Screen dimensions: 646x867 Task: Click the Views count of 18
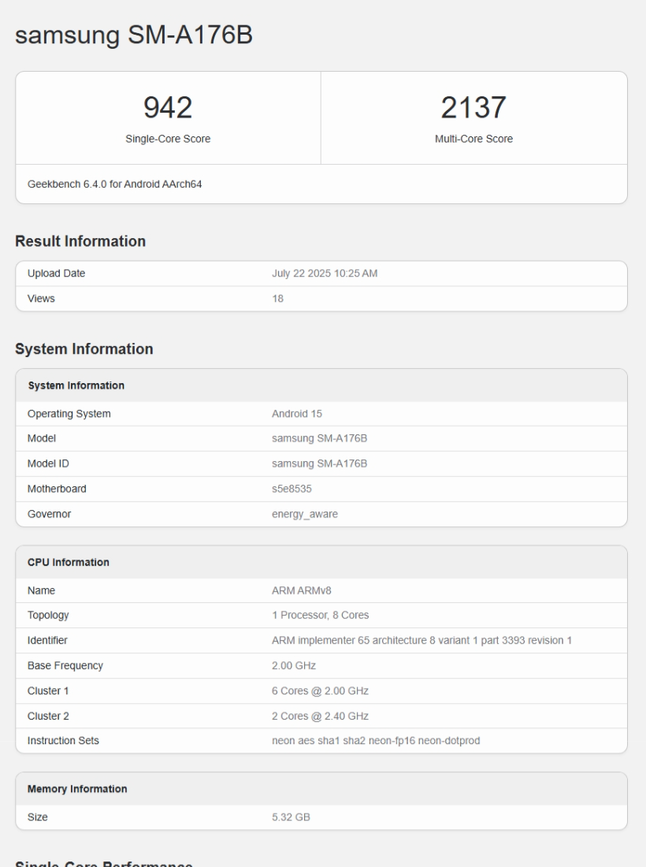tap(277, 299)
